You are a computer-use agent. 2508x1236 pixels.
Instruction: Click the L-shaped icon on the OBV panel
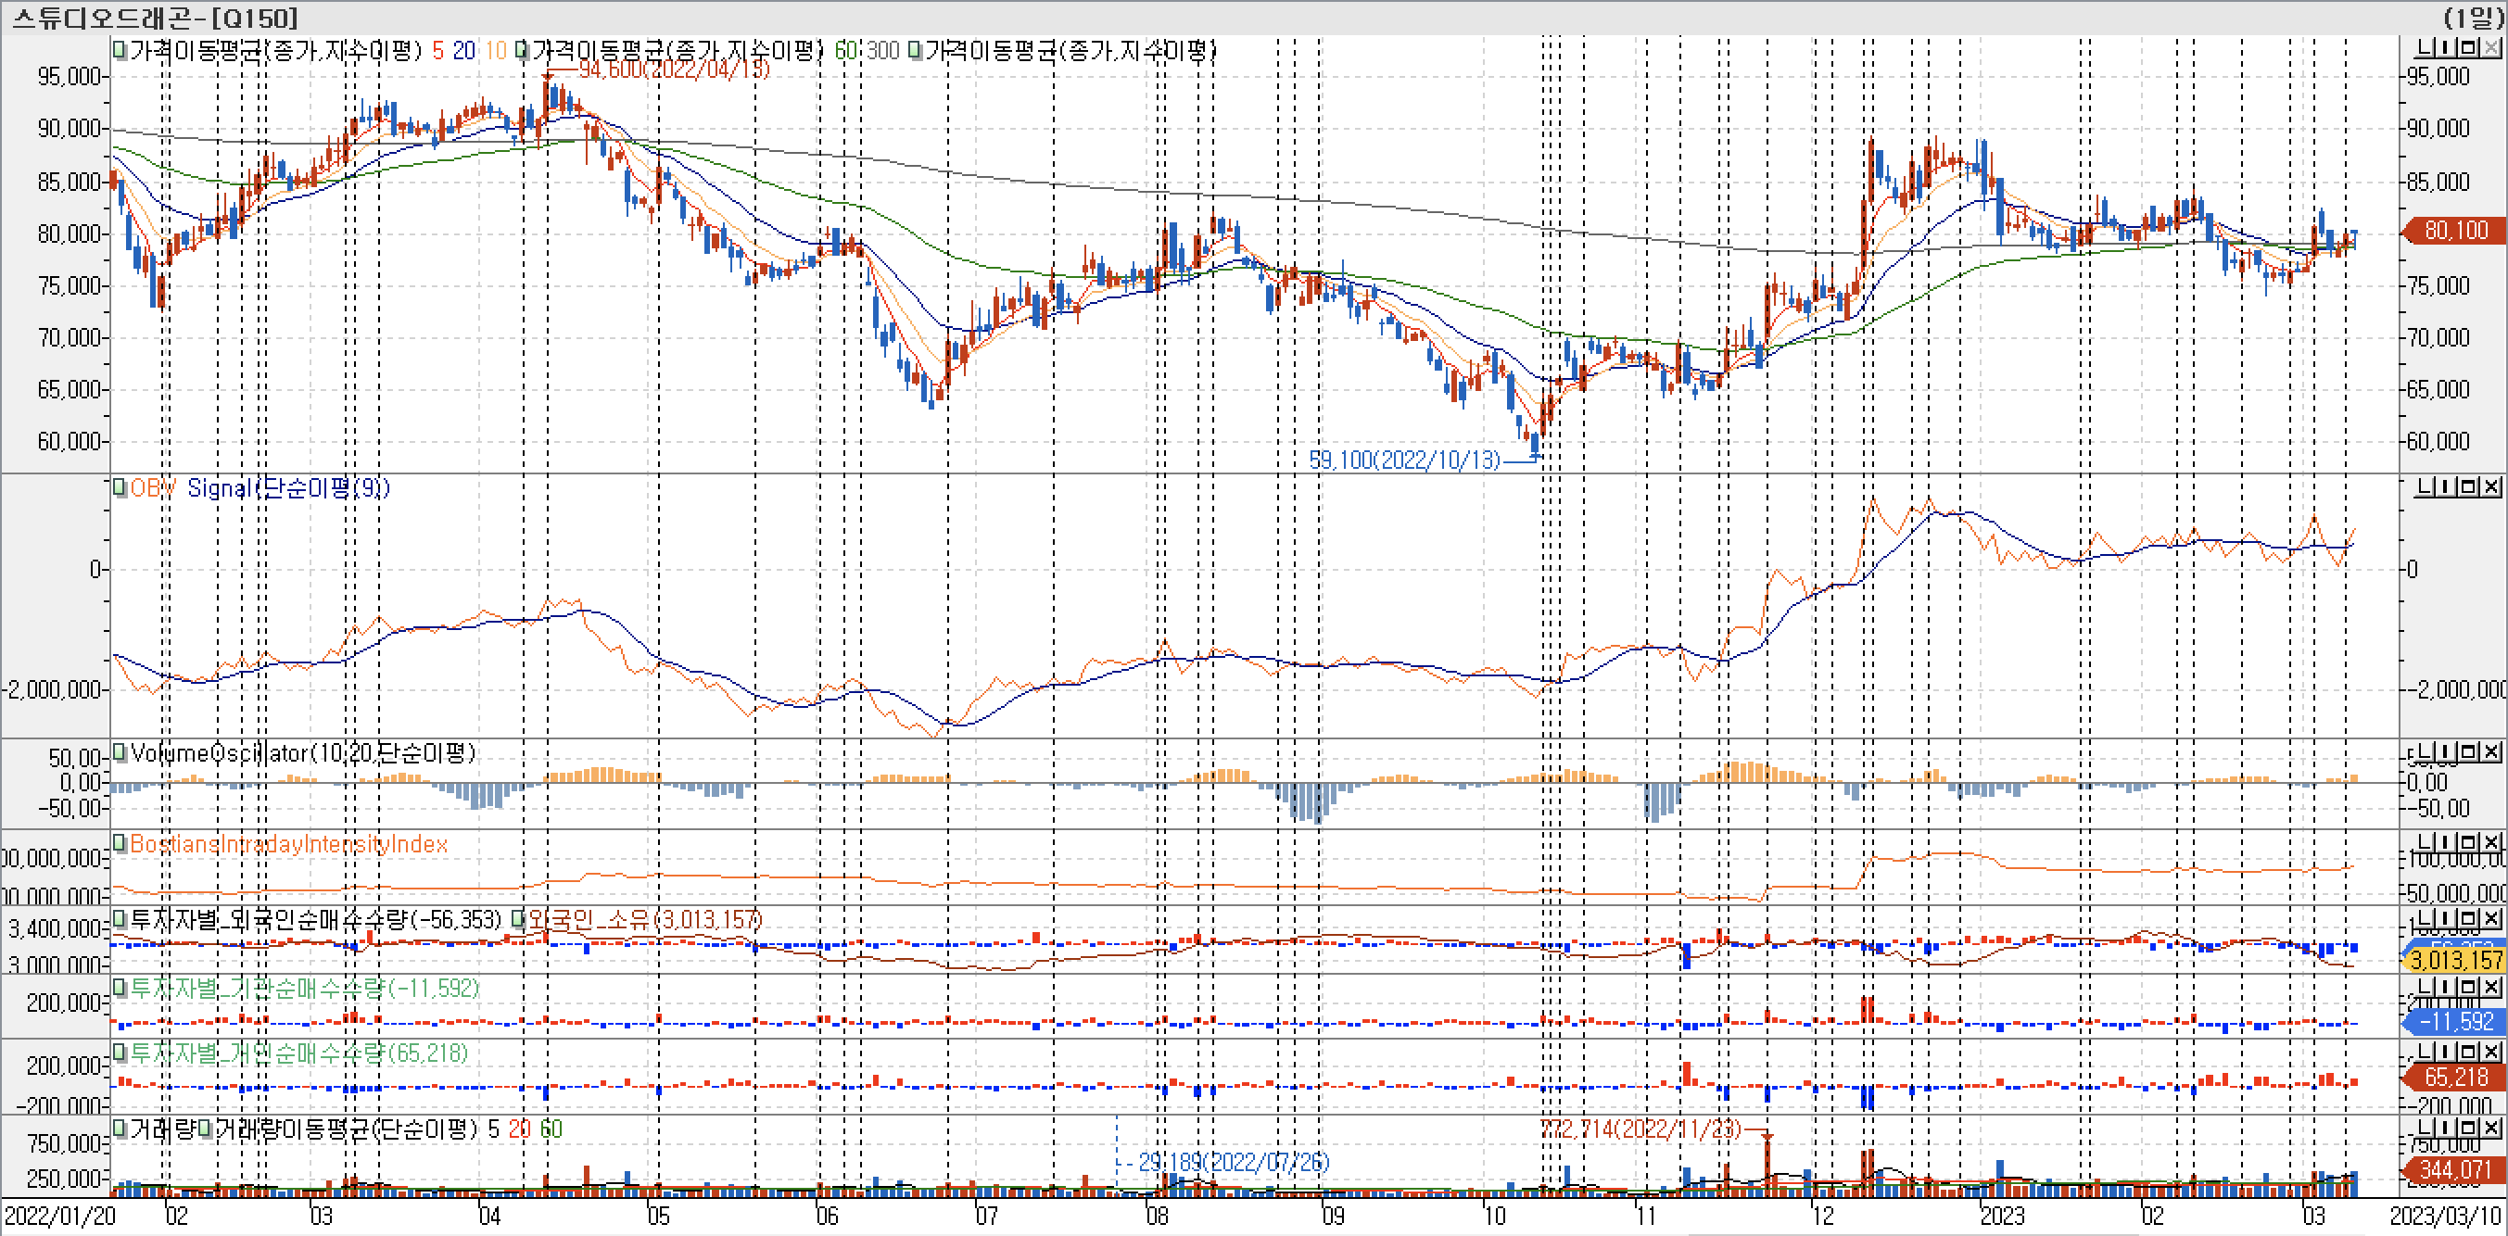[2425, 486]
